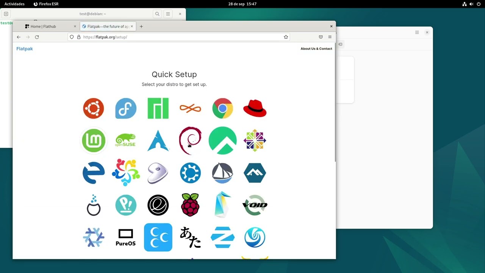Select the Chrome OS logo

222,108
